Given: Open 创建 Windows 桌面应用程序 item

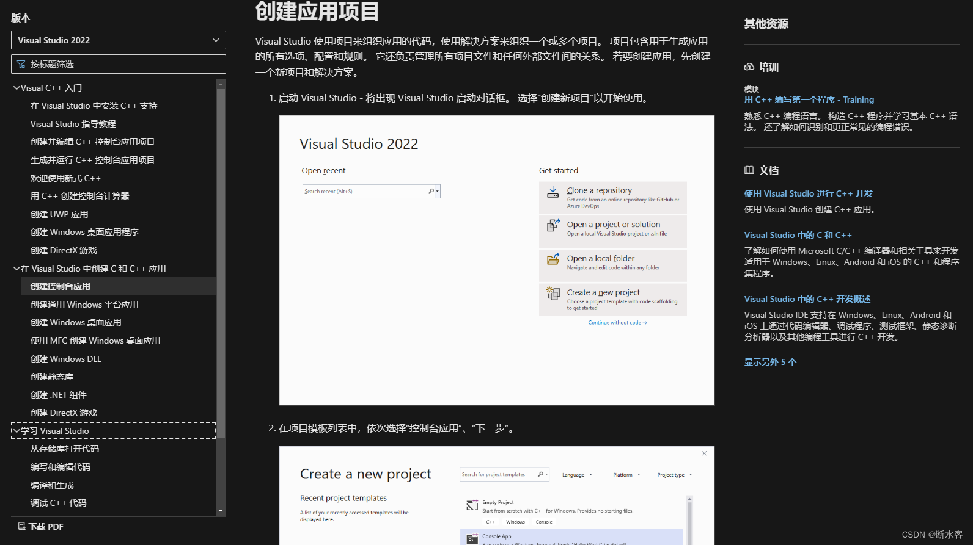Looking at the screenshot, I should click(84, 232).
